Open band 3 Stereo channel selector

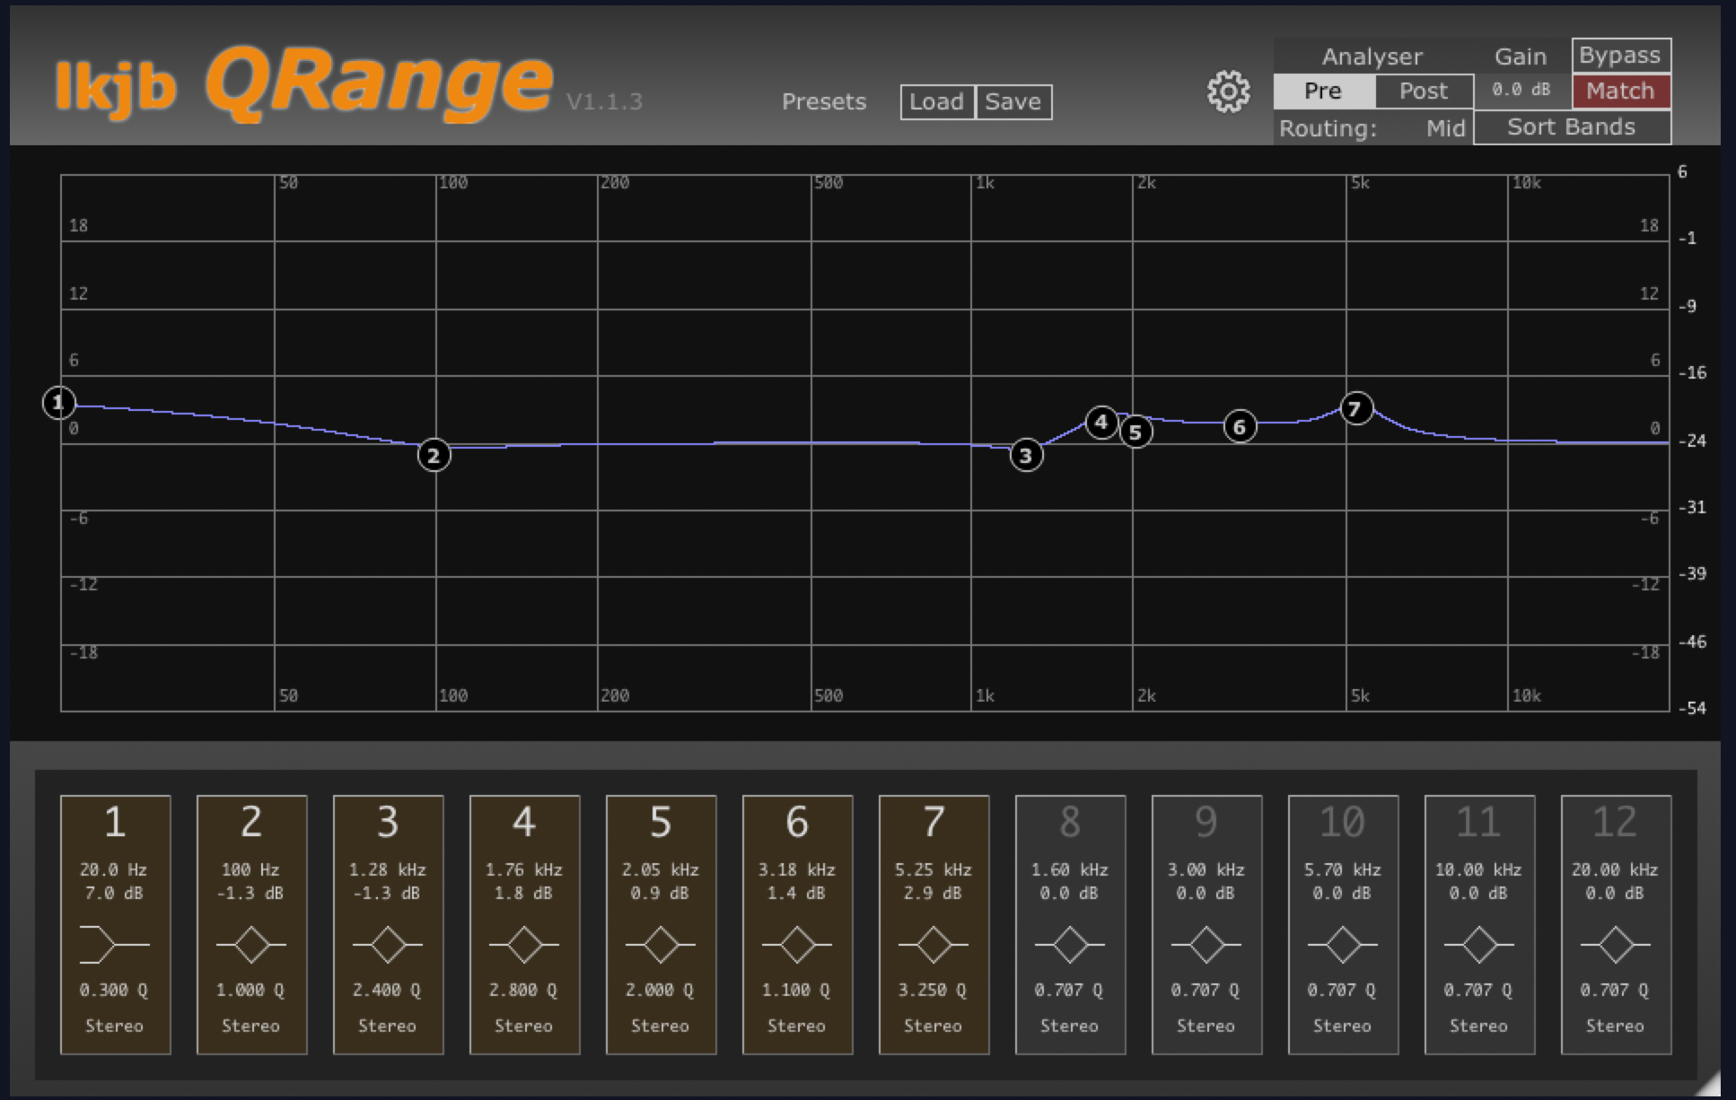point(388,1026)
